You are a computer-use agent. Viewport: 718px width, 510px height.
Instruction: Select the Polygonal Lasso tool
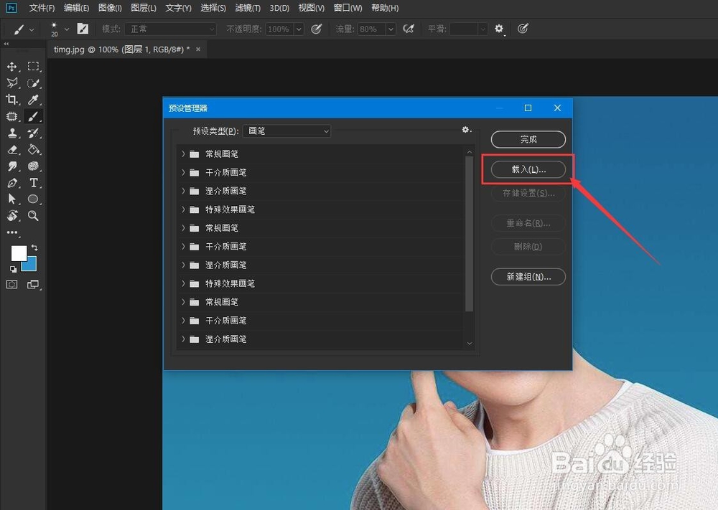click(x=12, y=82)
